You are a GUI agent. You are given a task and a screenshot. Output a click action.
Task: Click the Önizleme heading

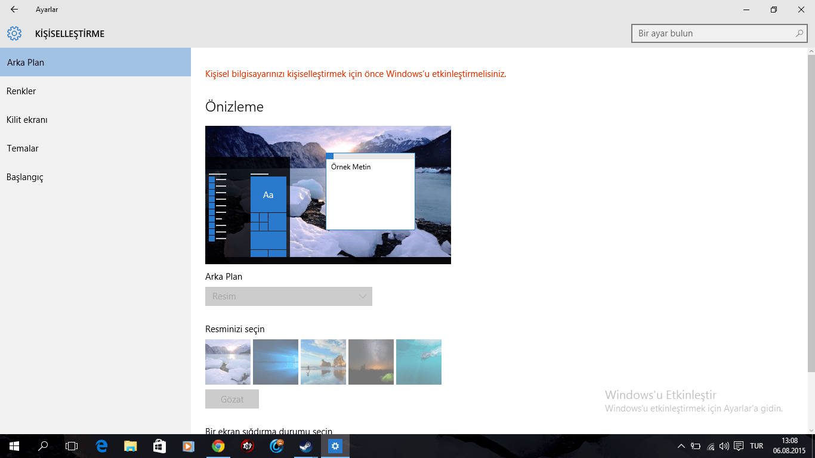click(x=234, y=107)
